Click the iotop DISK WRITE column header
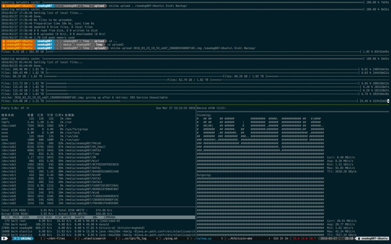 point(63,217)
